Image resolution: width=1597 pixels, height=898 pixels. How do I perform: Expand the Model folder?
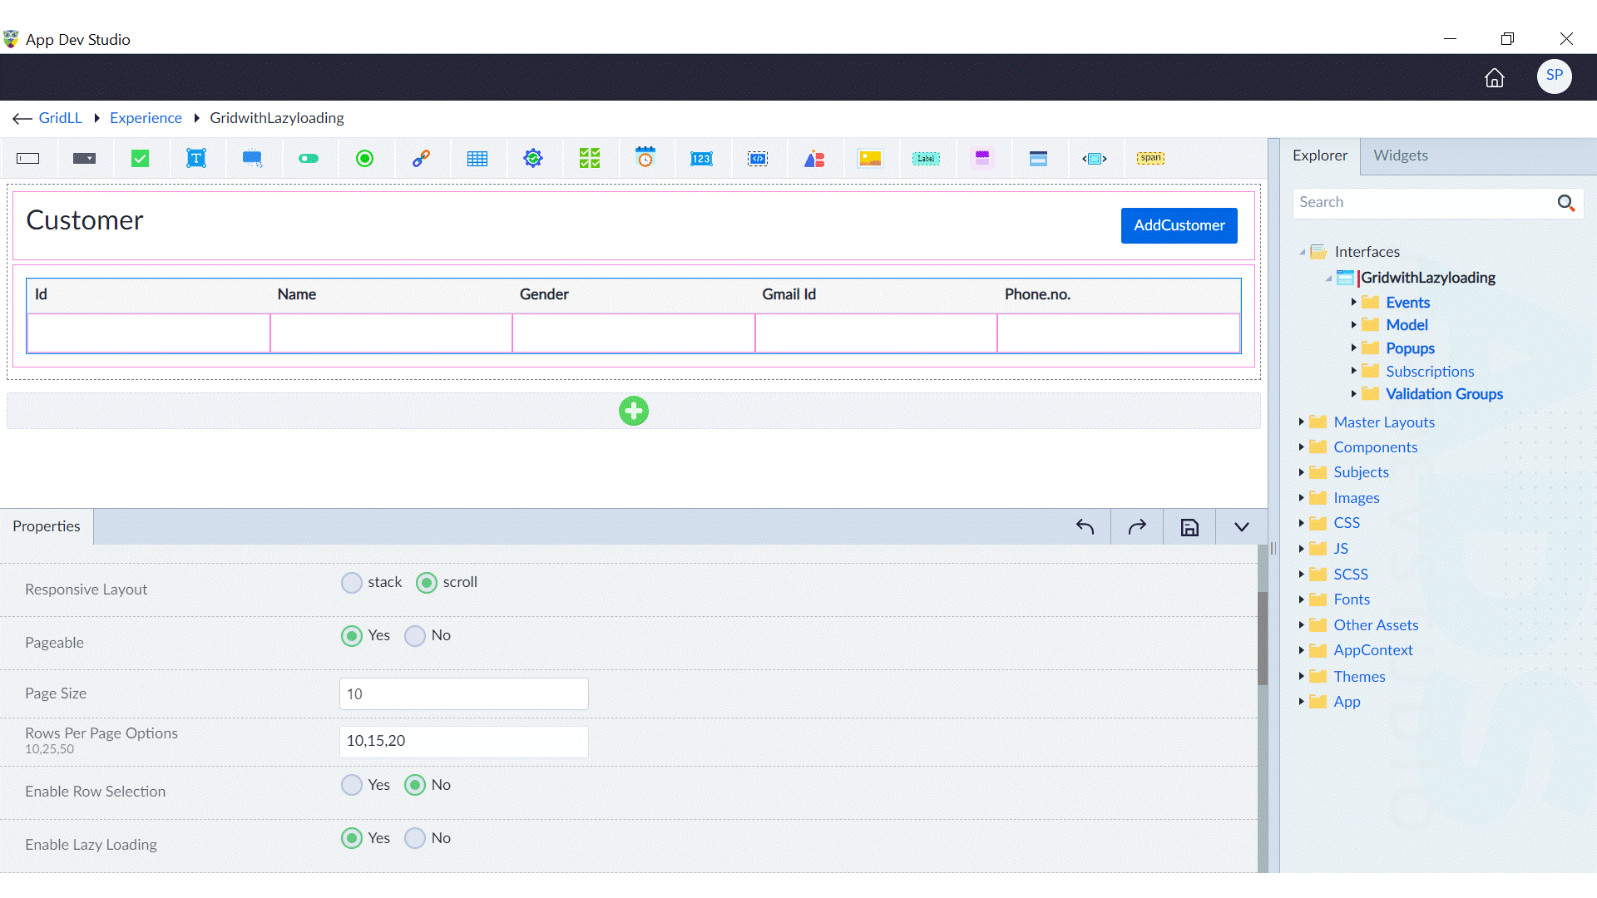click(1353, 324)
